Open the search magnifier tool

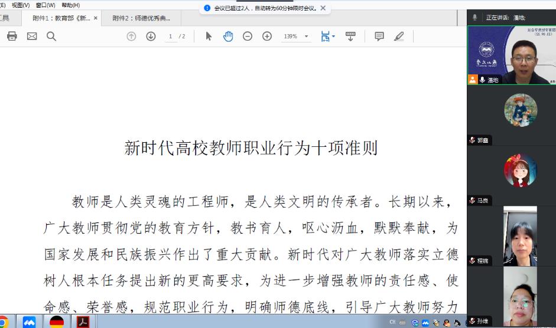coord(51,36)
